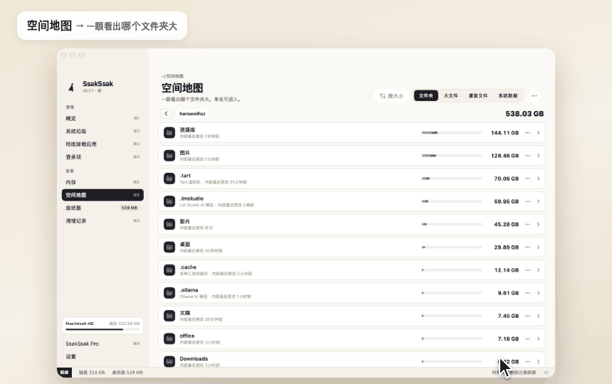Open SsakSsak Pro in the sidebar
Image resolution: width=612 pixels, height=384 pixels.
(x=102, y=343)
